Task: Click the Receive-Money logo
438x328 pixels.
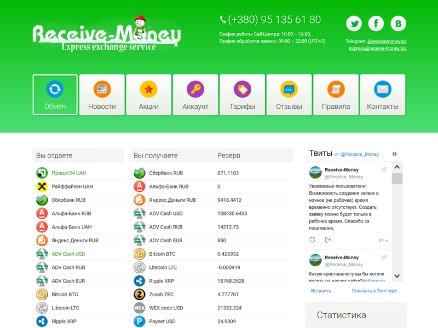Action: click(107, 34)
